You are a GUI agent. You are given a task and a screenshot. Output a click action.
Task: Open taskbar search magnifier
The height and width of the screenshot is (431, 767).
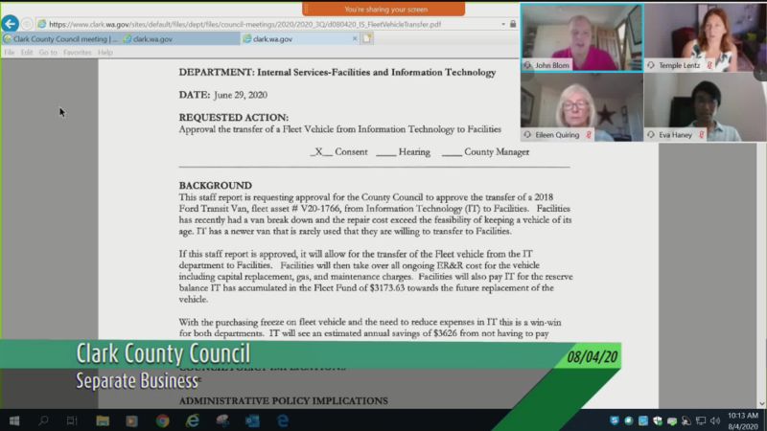pyautogui.click(x=43, y=420)
